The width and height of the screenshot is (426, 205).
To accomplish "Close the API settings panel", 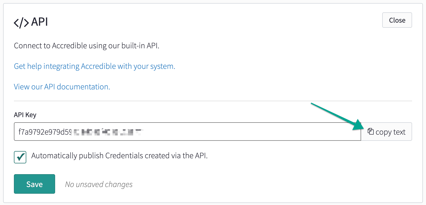I will [x=397, y=20].
